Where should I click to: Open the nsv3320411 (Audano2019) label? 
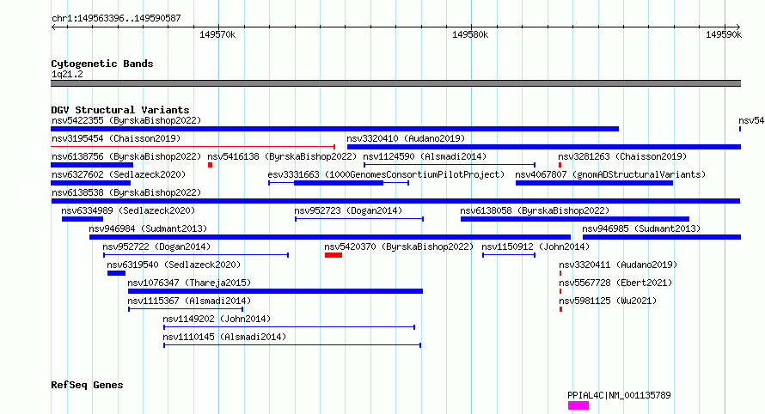click(618, 265)
